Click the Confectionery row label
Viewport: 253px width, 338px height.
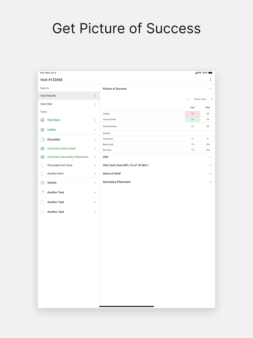point(110,126)
